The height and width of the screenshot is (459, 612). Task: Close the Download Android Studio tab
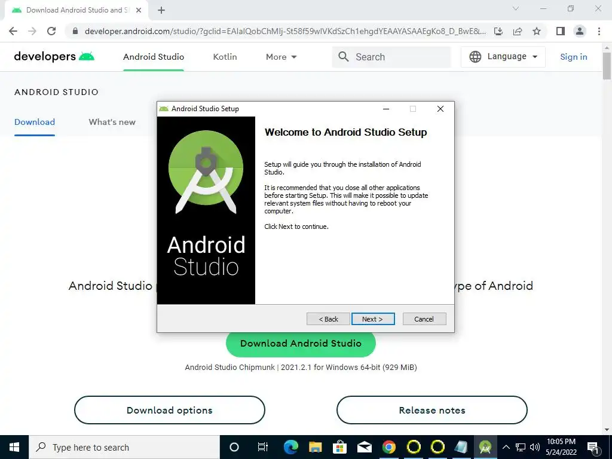[139, 10]
